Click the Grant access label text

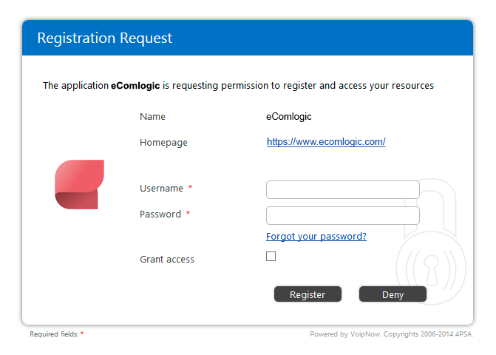click(167, 260)
